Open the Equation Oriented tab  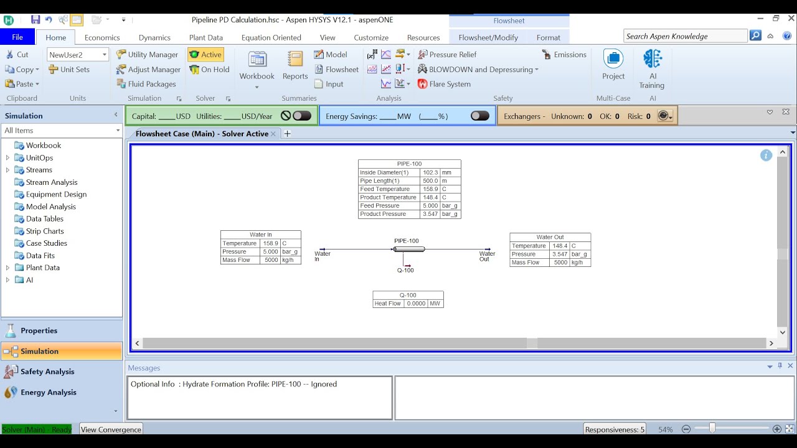pos(271,37)
